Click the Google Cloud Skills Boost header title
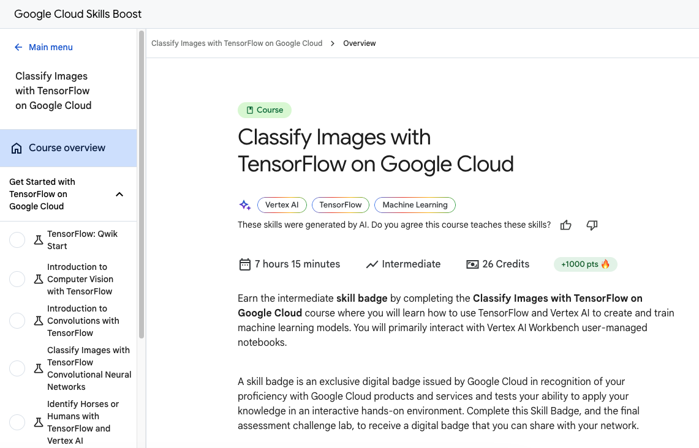This screenshot has width=699, height=448. (78, 14)
